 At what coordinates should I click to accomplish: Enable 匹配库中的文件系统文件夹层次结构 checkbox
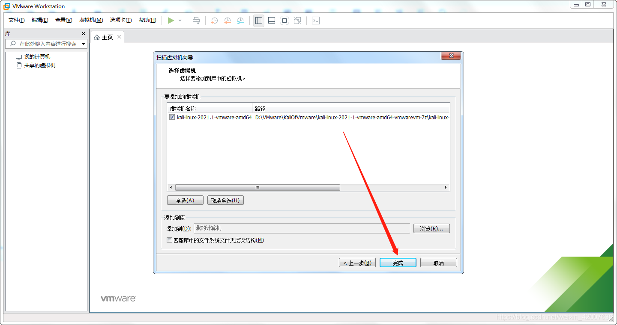pyautogui.click(x=169, y=240)
